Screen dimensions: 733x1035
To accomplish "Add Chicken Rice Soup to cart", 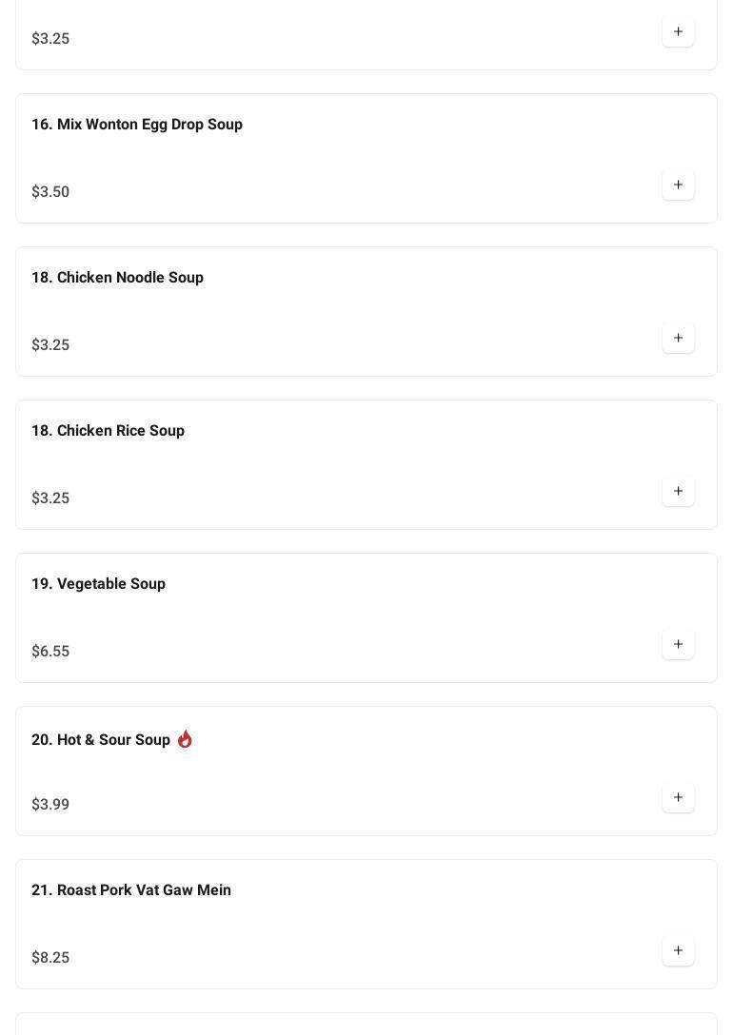I will 678,491.
